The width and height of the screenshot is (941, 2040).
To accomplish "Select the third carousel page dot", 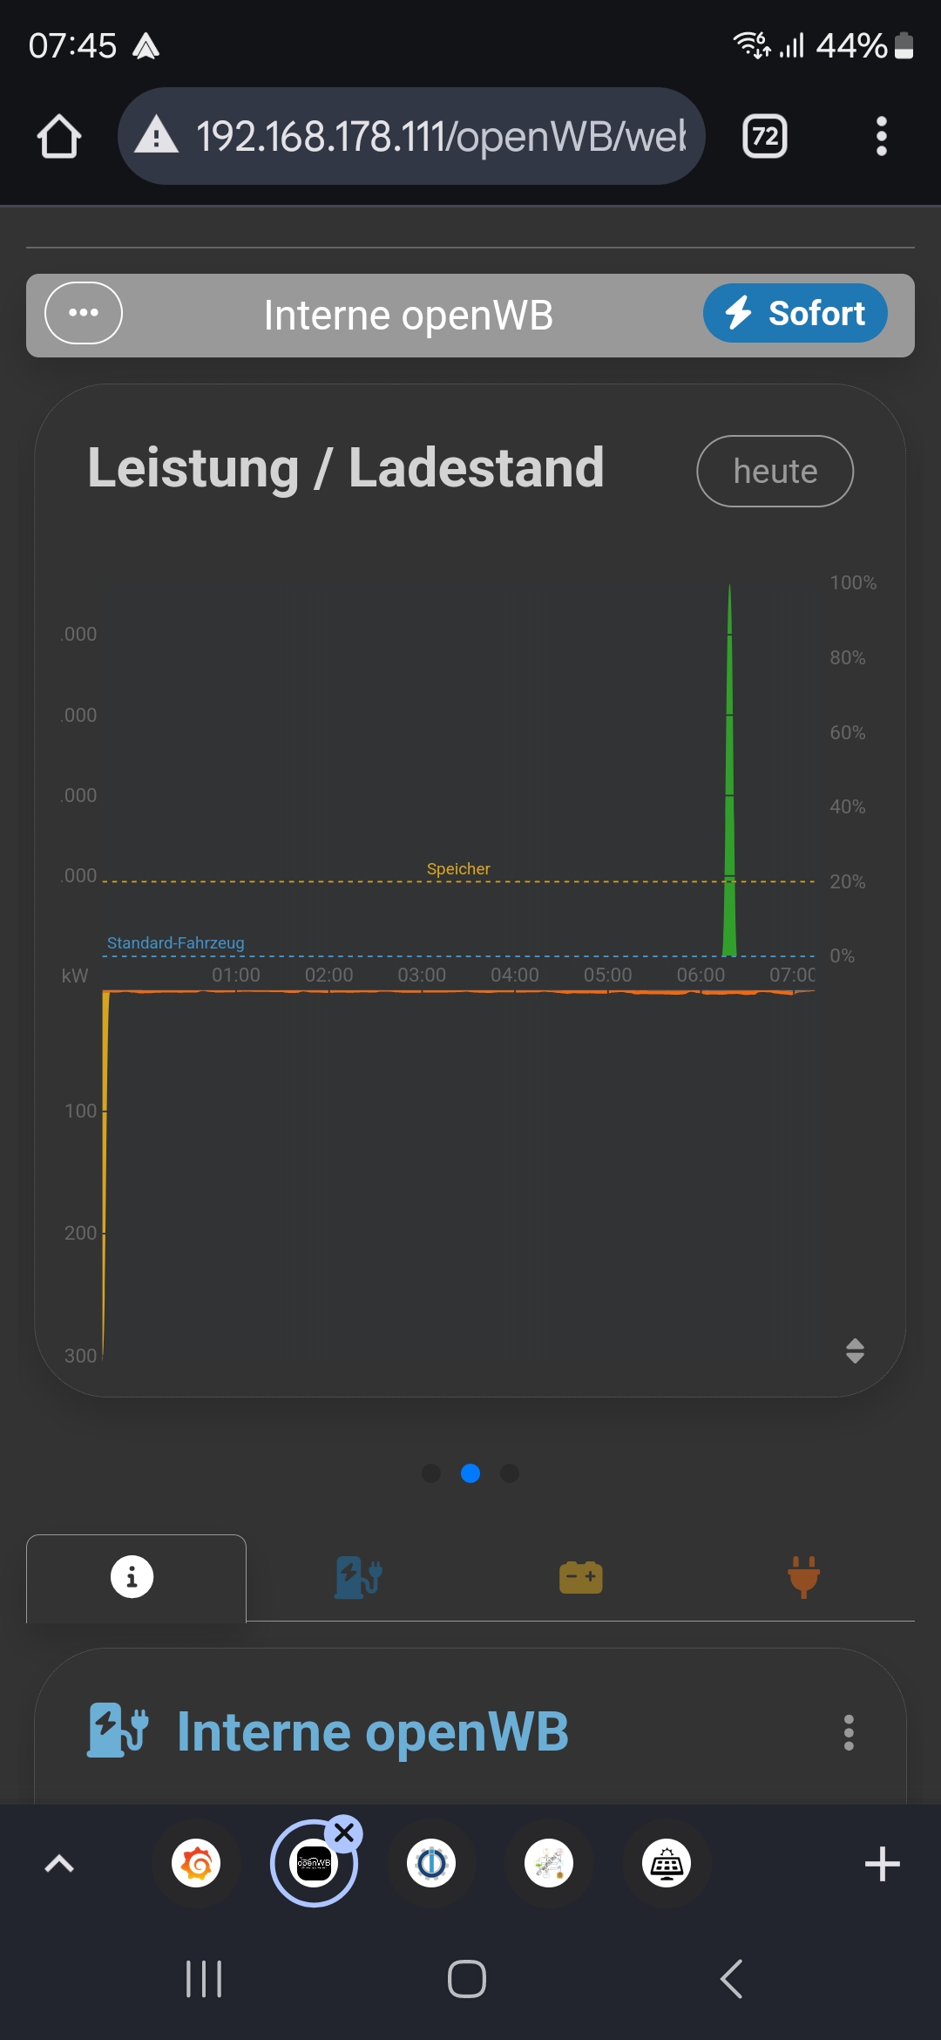I will tap(510, 1472).
